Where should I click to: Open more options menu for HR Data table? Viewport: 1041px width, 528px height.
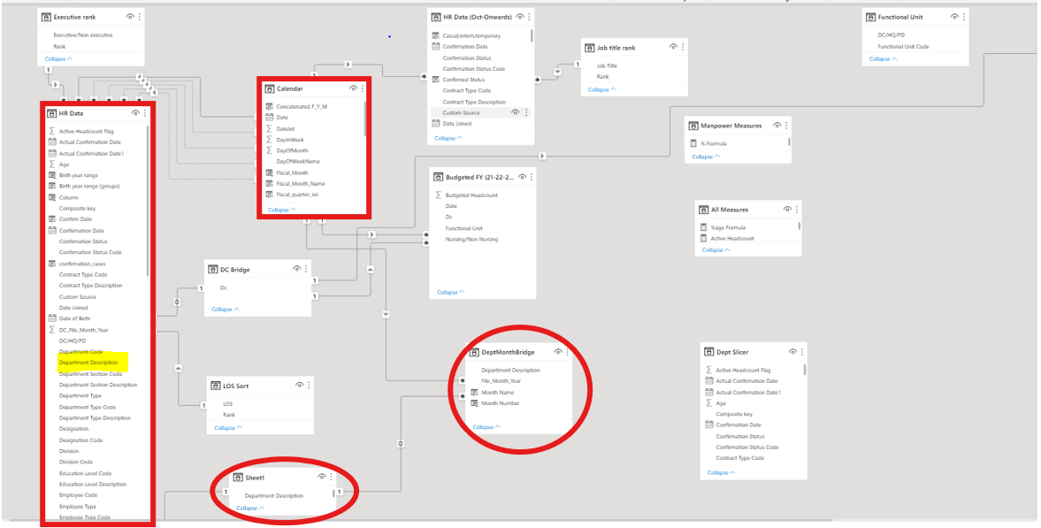145,113
